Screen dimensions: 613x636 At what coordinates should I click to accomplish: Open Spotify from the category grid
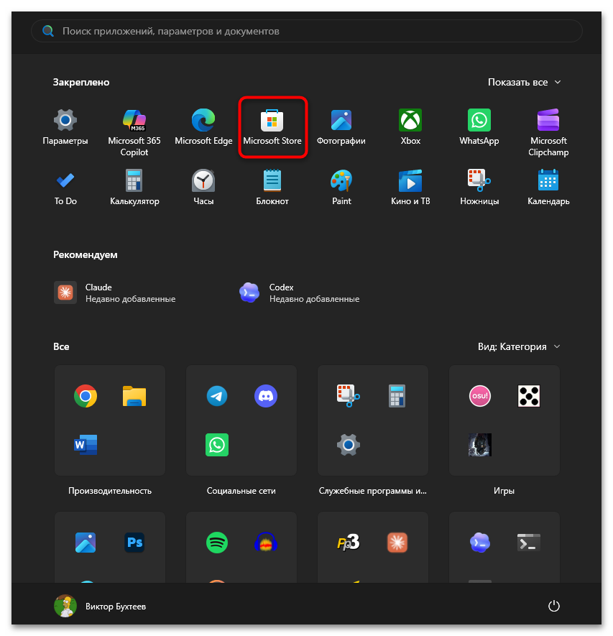(217, 543)
